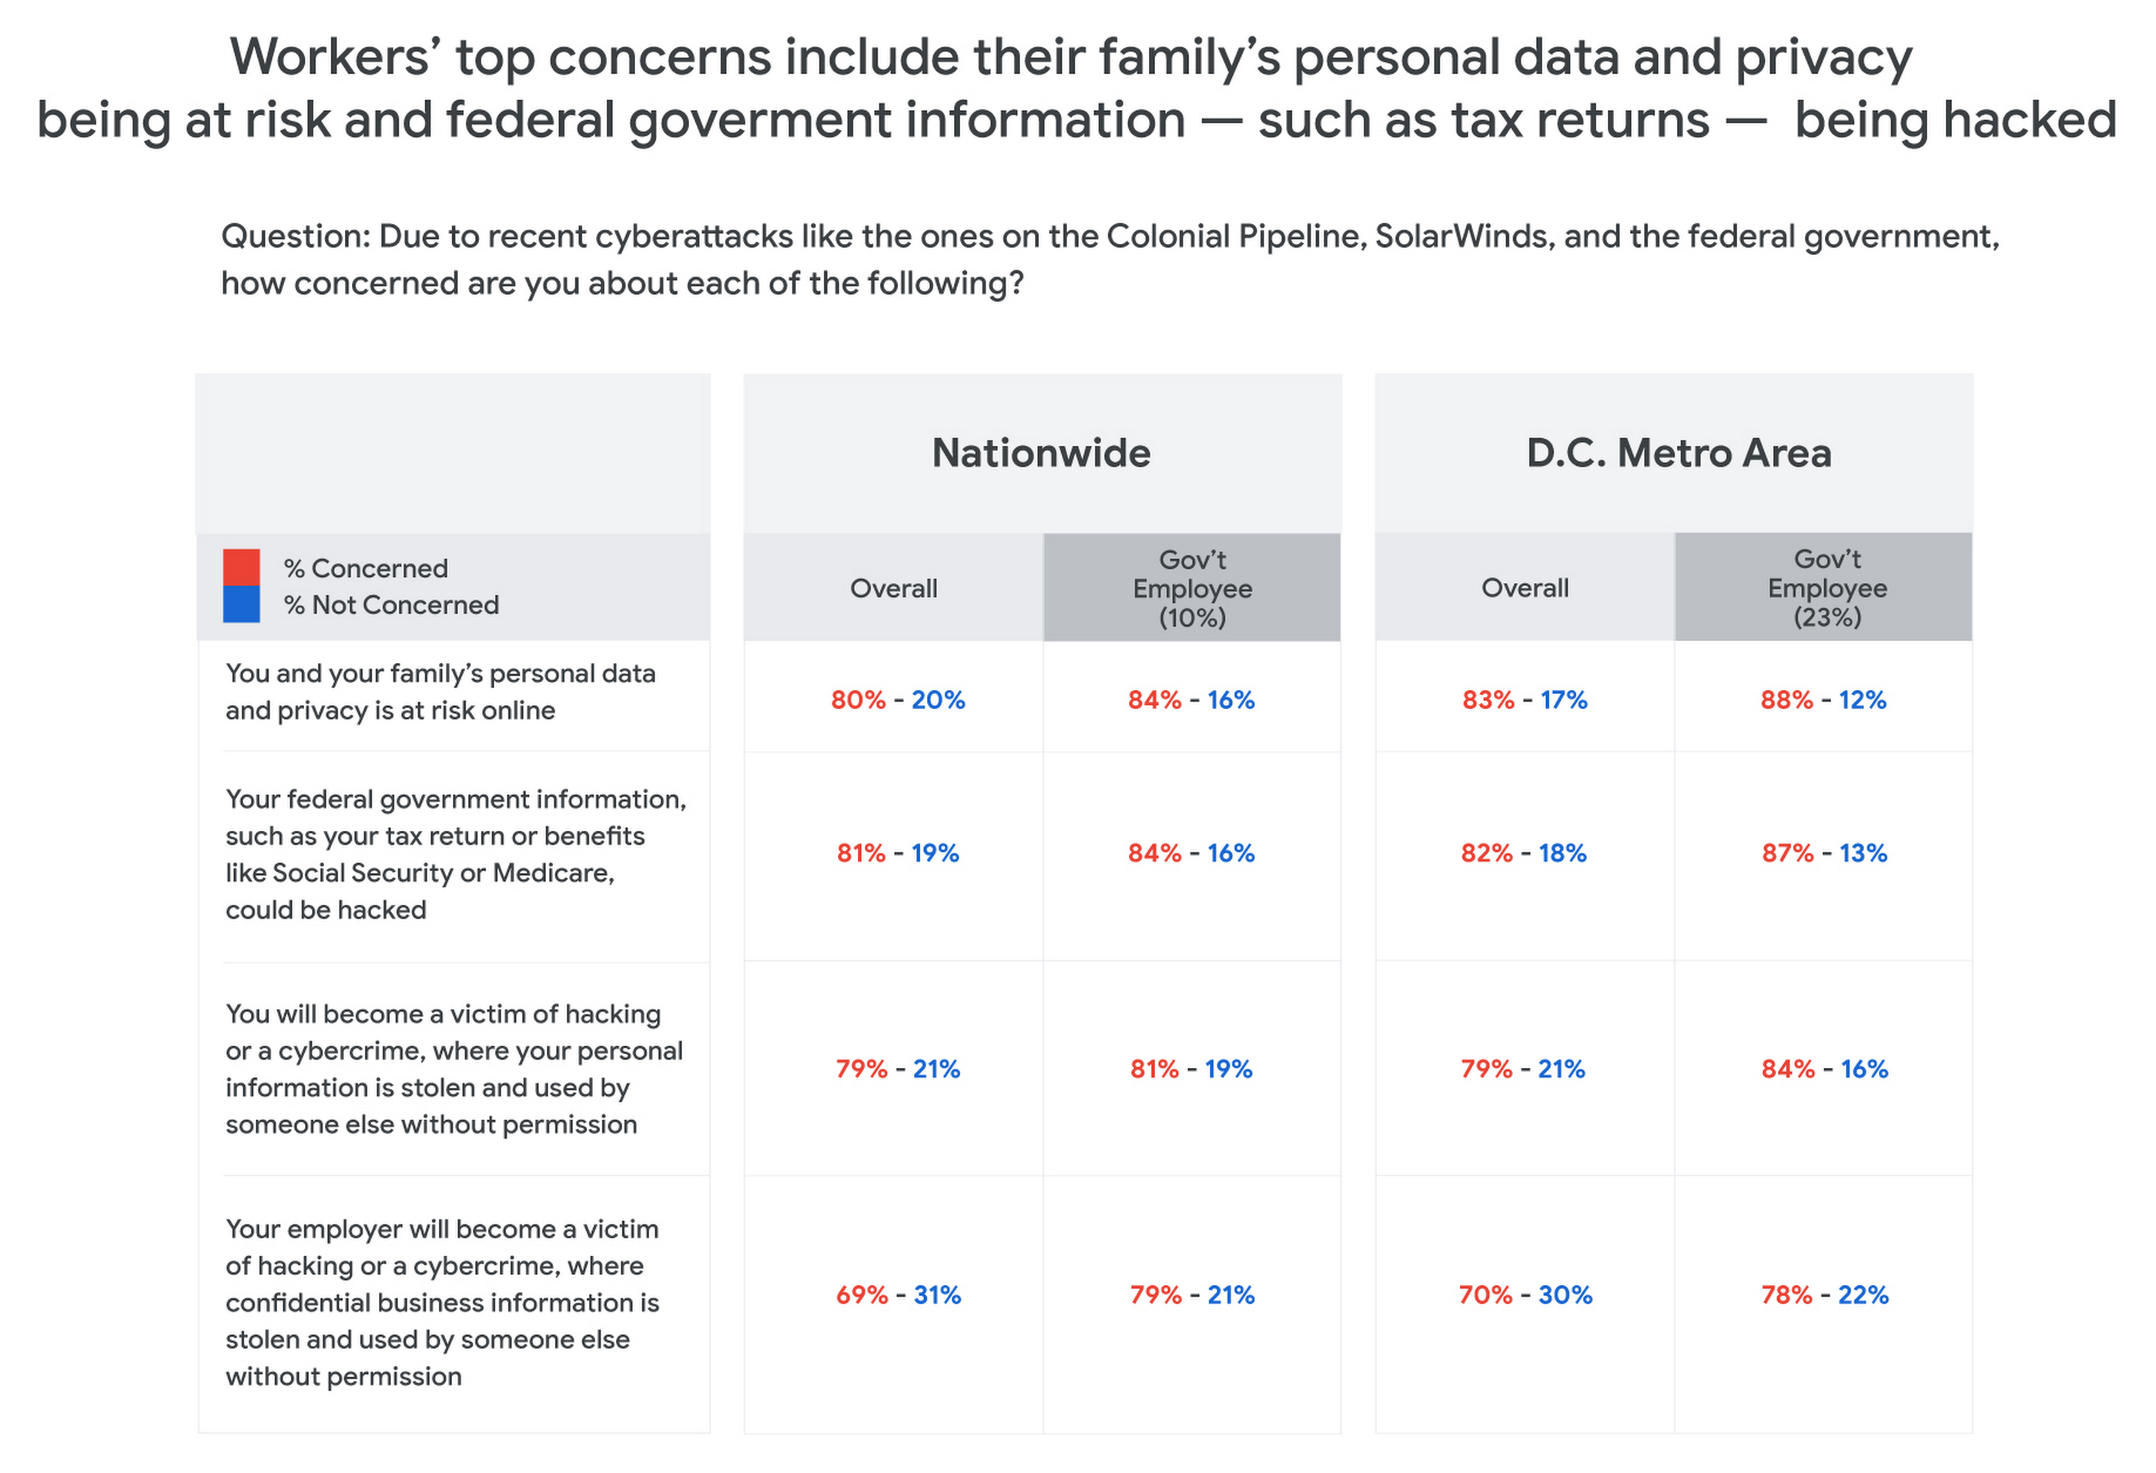Click the Nationwide Overall subheader

tap(893, 588)
